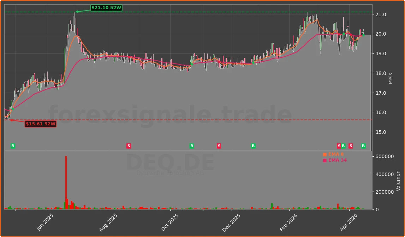This screenshot has width=405, height=237.
Task: Click the pink EMA 34 color swatch
Action: (324, 160)
